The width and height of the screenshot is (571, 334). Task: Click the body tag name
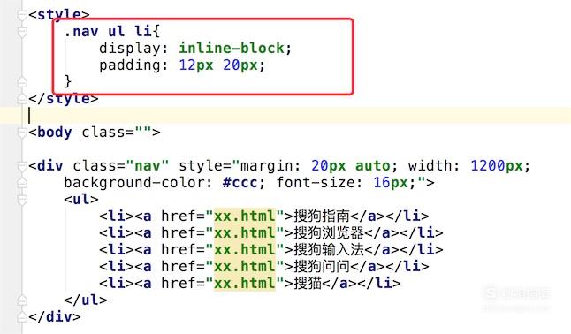55,133
